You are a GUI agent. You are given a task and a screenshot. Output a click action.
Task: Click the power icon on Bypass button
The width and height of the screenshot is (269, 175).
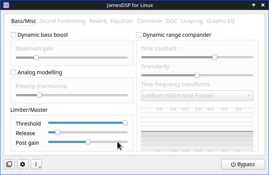point(233,164)
